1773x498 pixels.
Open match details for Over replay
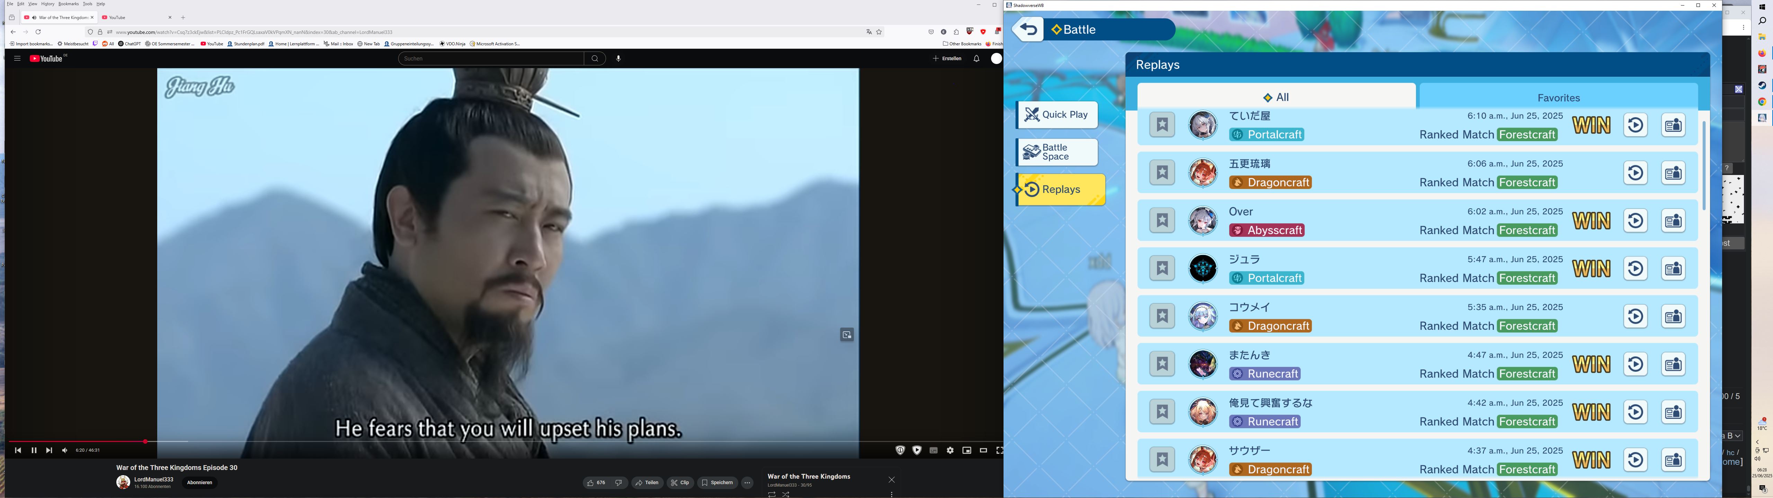tap(1673, 221)
